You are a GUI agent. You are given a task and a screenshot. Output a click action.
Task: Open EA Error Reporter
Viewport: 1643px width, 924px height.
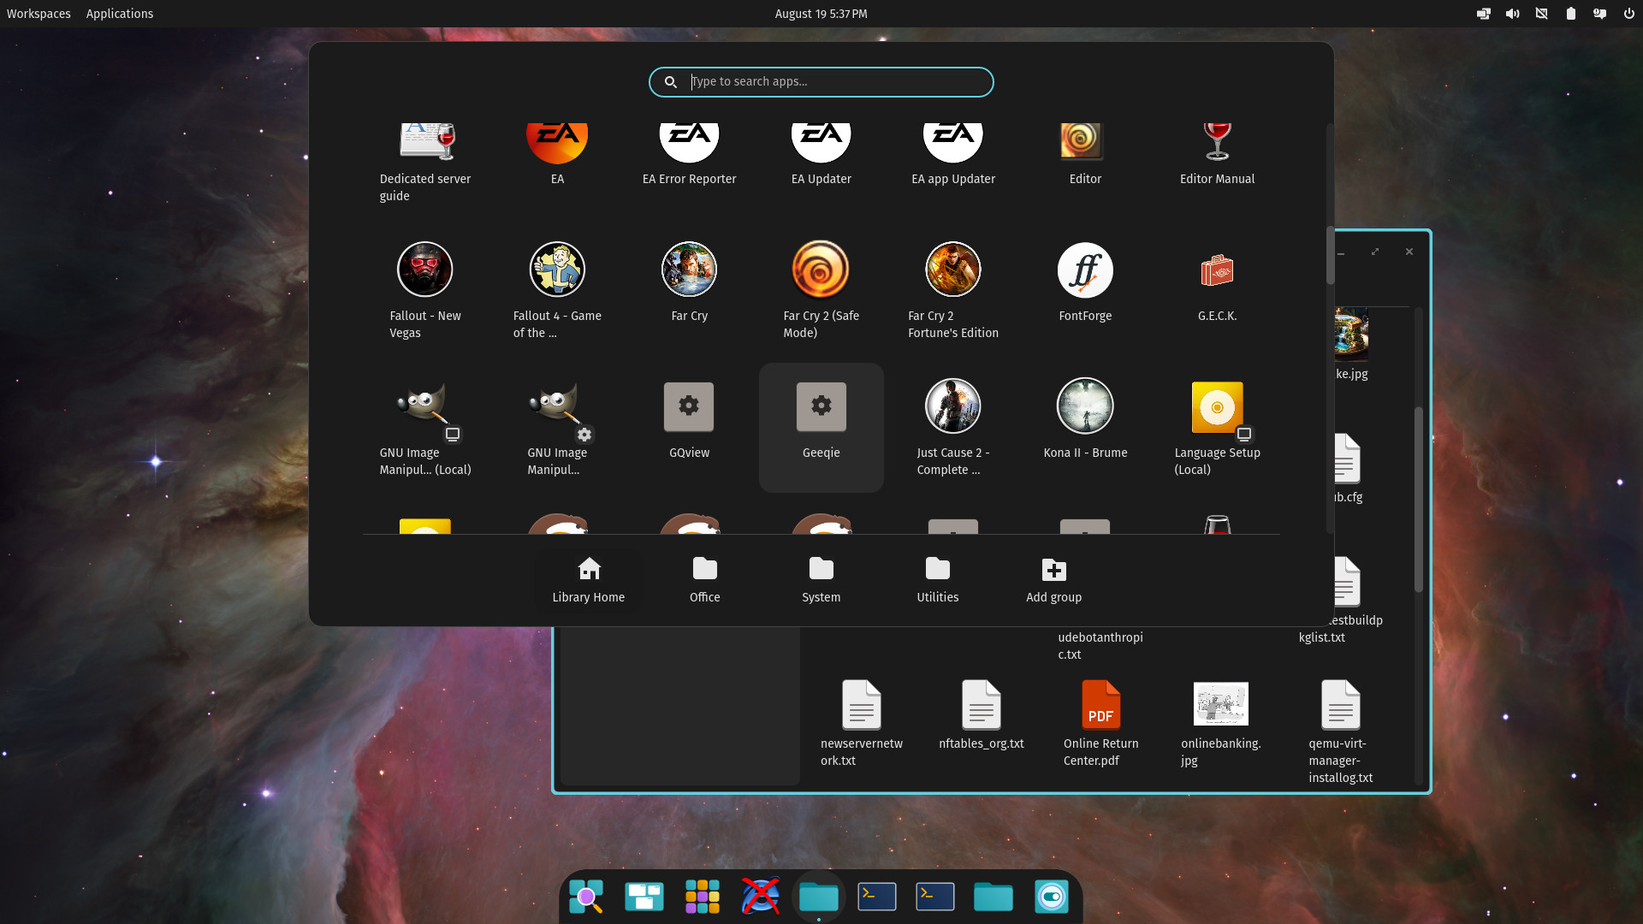pyautogui.click(x=689, y=154)
